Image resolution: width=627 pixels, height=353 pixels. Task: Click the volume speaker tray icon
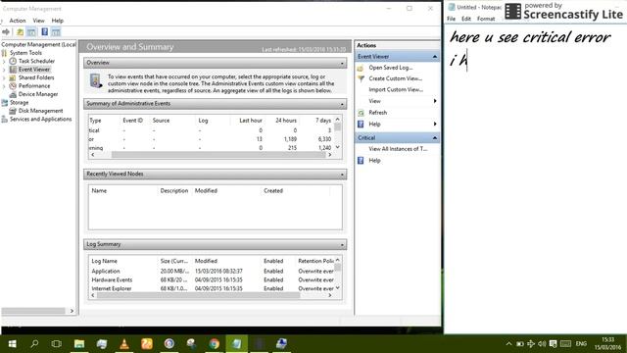[542, 344]
